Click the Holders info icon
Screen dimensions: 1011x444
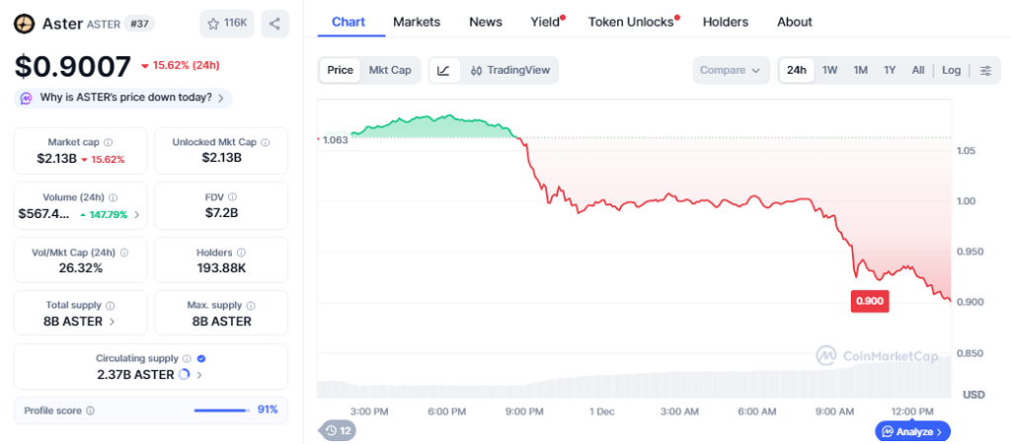click(243, 253)
